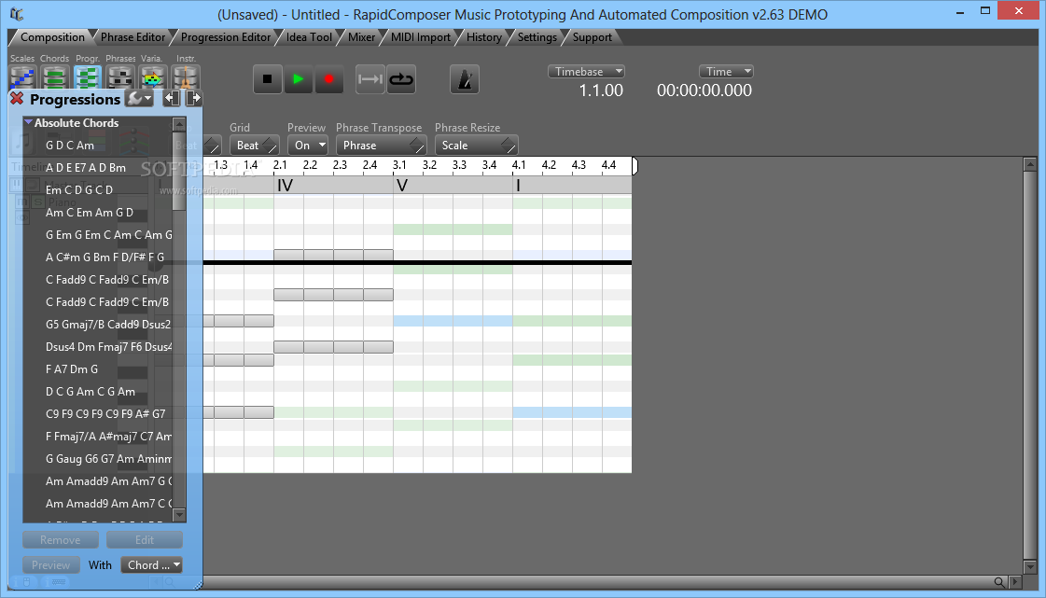
Task: Open the Phrases browser icon
Action: [120, 78]
